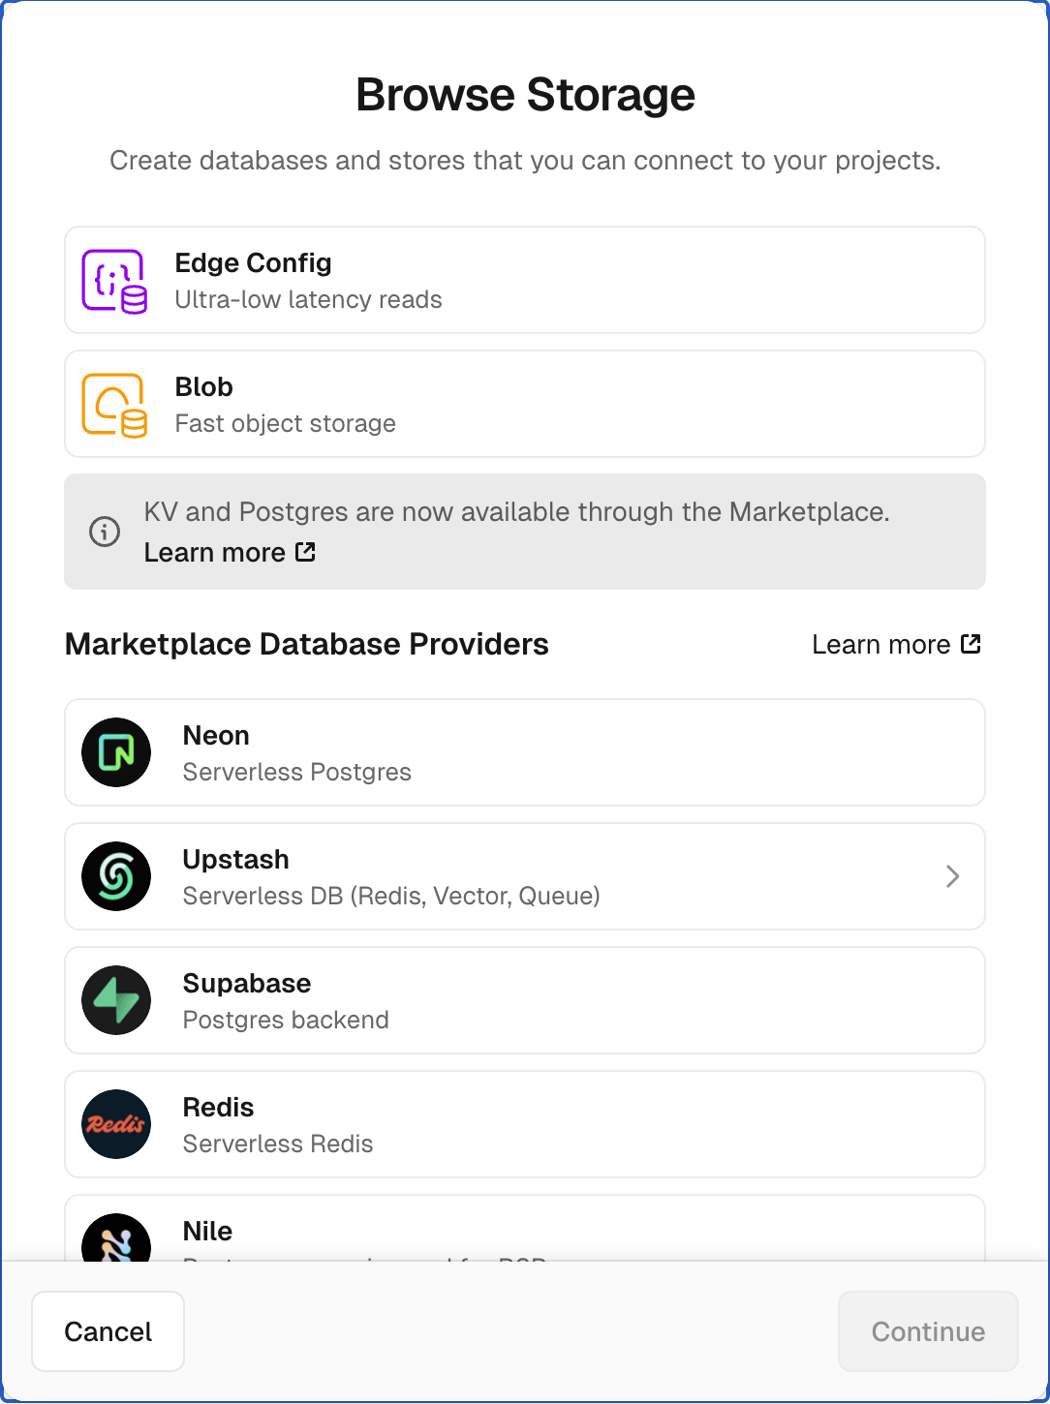Click the Browse Storage dialog title
Image resolution: width=1050 pixels, height=1404 pixels.
525,95
